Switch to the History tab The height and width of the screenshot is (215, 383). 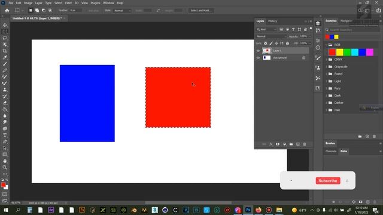tap(273, 21)
